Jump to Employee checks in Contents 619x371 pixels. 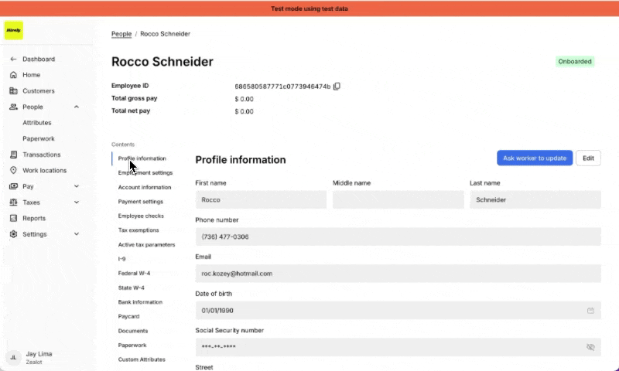tap(141, 216)
